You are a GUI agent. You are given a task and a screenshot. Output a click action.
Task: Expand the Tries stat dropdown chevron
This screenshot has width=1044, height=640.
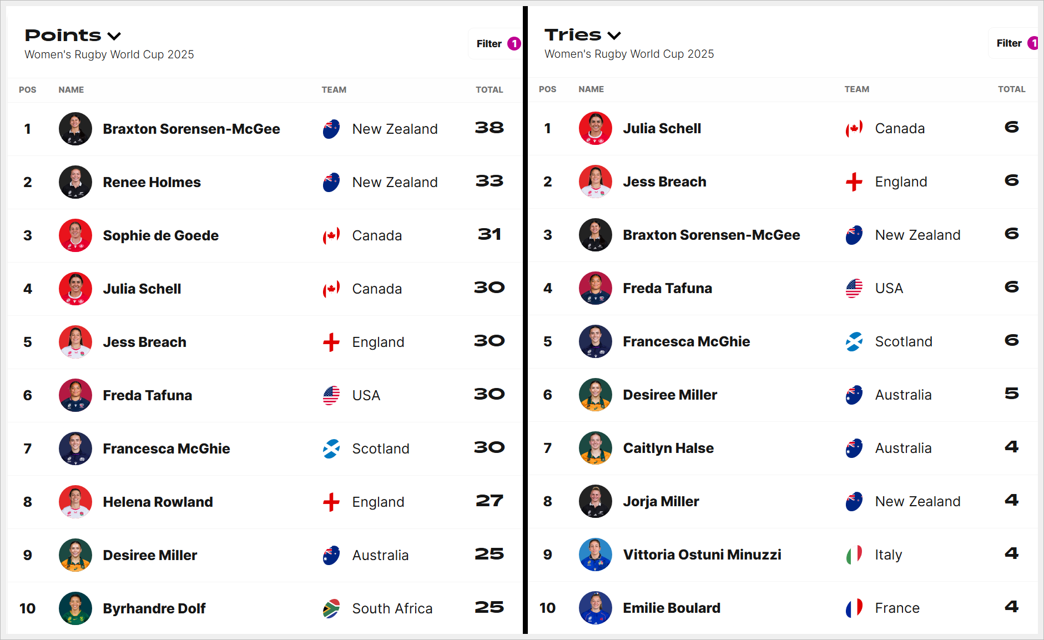(x=614, y=36)
